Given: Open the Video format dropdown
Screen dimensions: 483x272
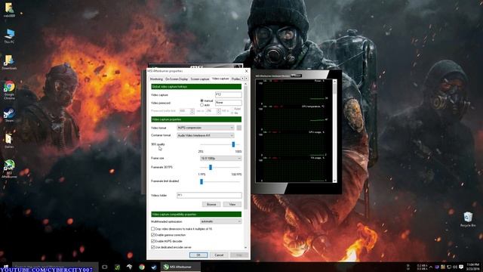Looking at the screenshot, I should point(205,128).
